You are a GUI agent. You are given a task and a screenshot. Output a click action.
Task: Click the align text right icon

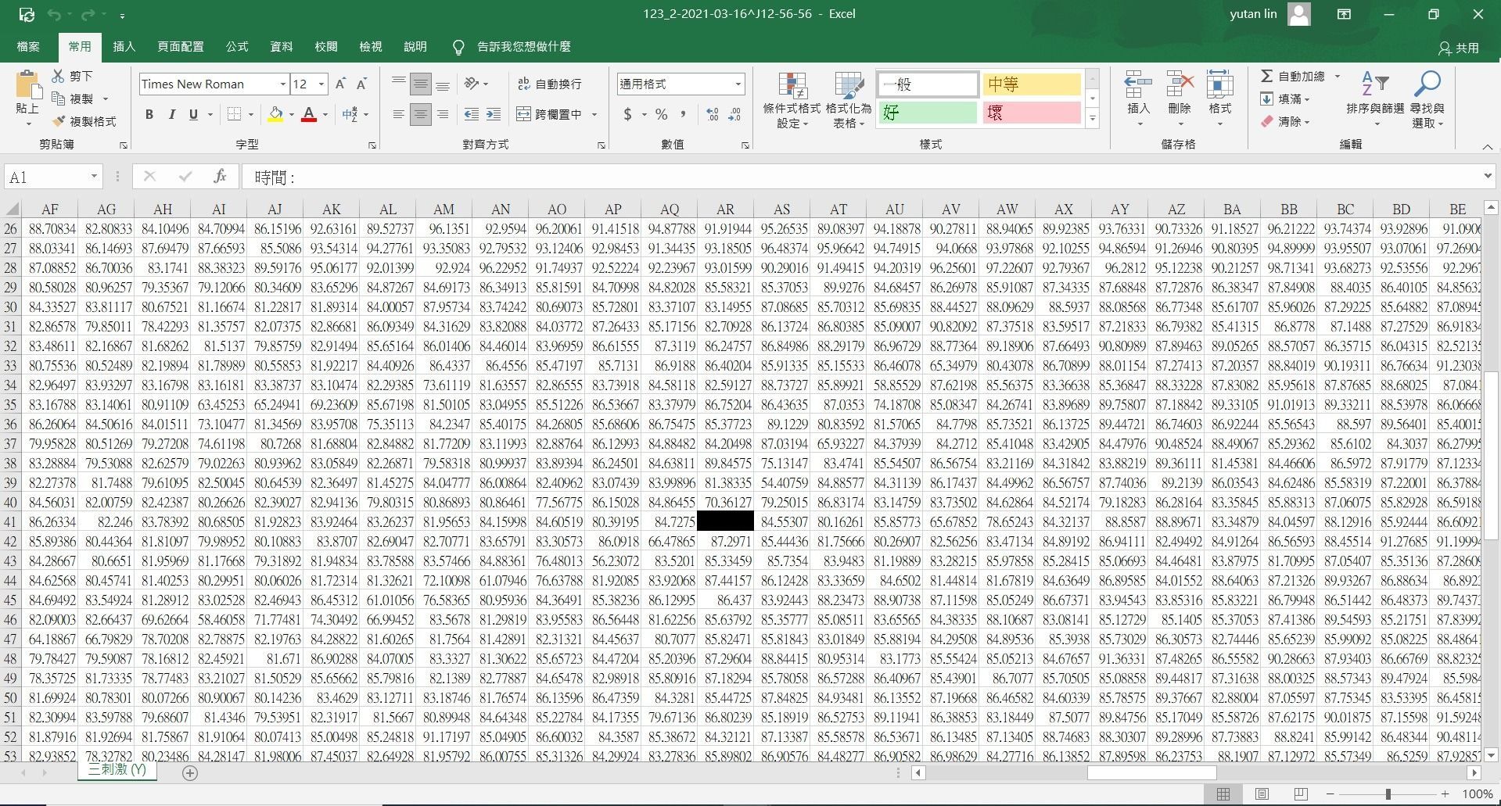(443, 115)
